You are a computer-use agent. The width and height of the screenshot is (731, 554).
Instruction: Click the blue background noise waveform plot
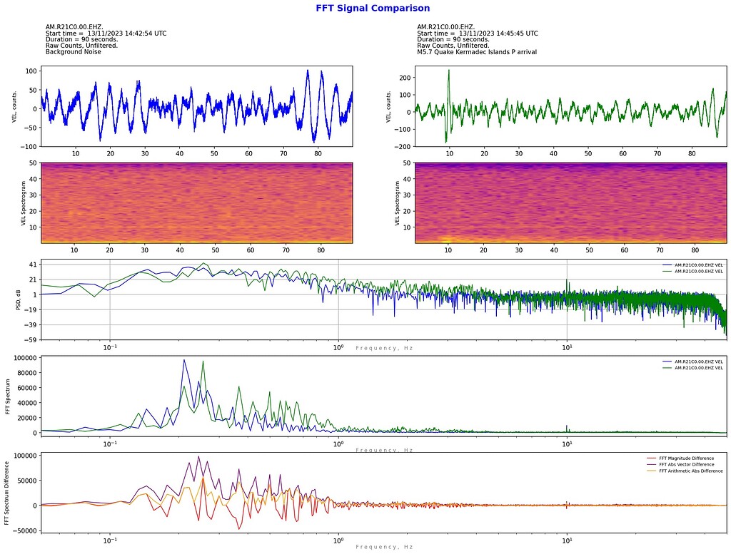pyautogui.click(x=196, y=107)
